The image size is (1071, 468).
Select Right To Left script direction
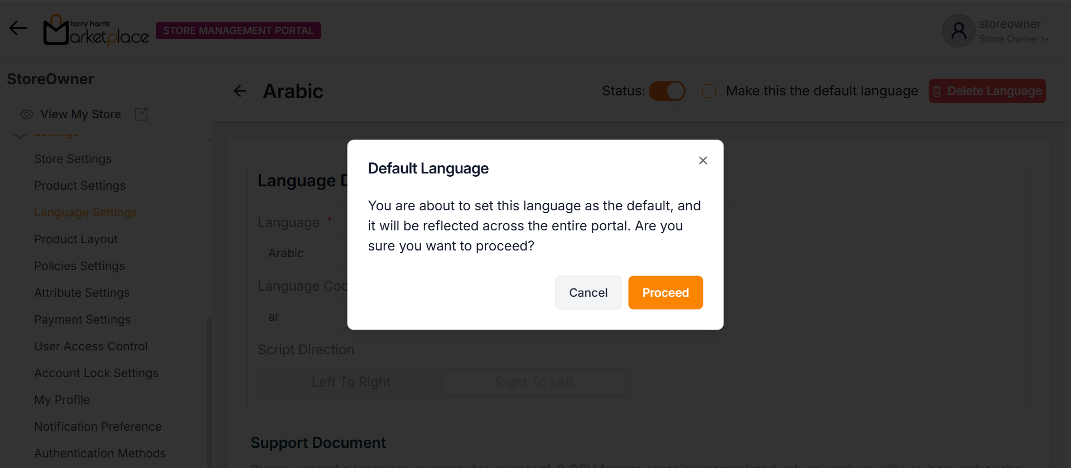[x=534, y=382]
